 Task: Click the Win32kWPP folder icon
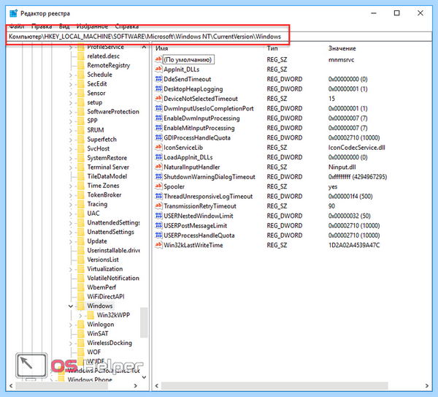click(91, 315)
